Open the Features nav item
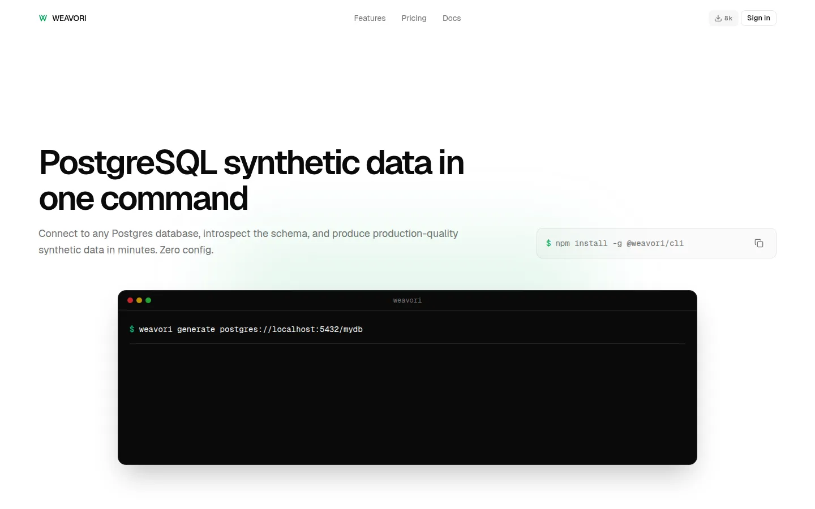The width and height of the screenshot is (815, 509). (x=370, y=18)
